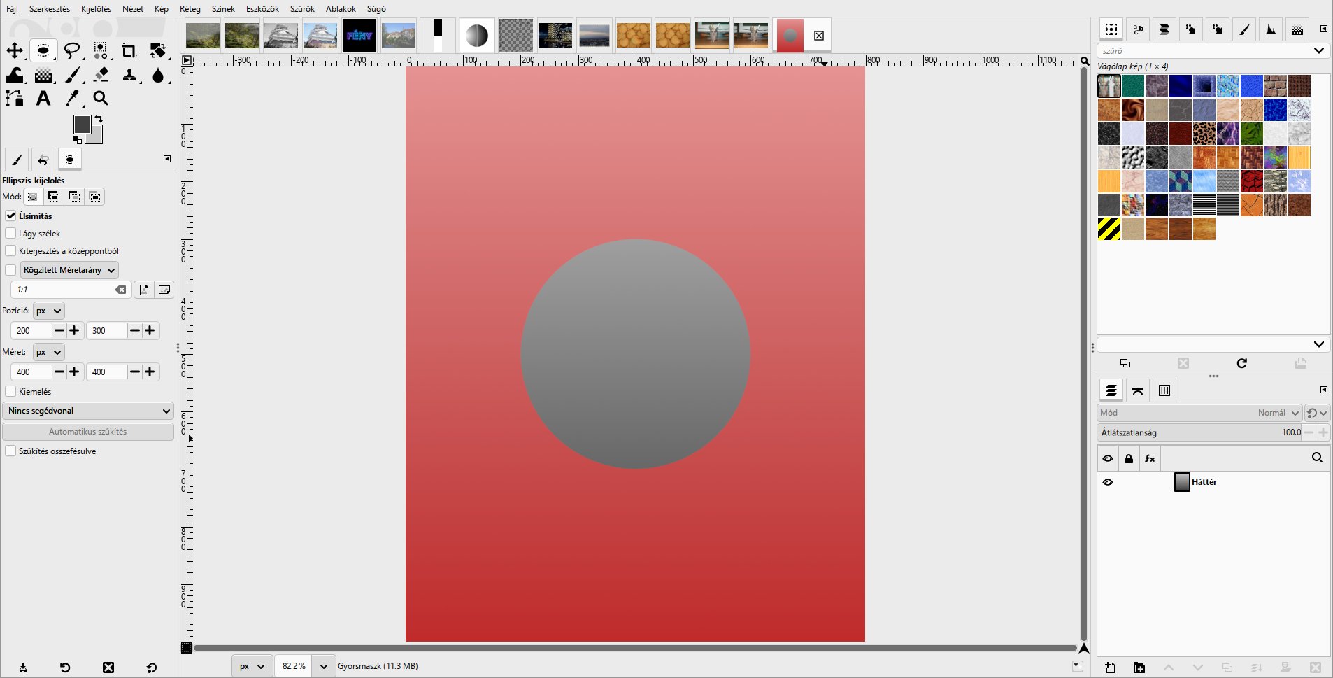This screenshot has width=1333, height=678.
Task: Open the Szűrők menu
Action: pyautogui.click(x=302, y=9)
